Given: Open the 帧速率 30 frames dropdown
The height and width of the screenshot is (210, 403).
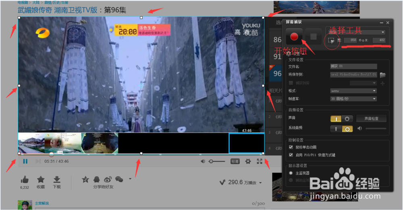Looking at the screenshot, I should pyautogui.click(x=353, y=99).
